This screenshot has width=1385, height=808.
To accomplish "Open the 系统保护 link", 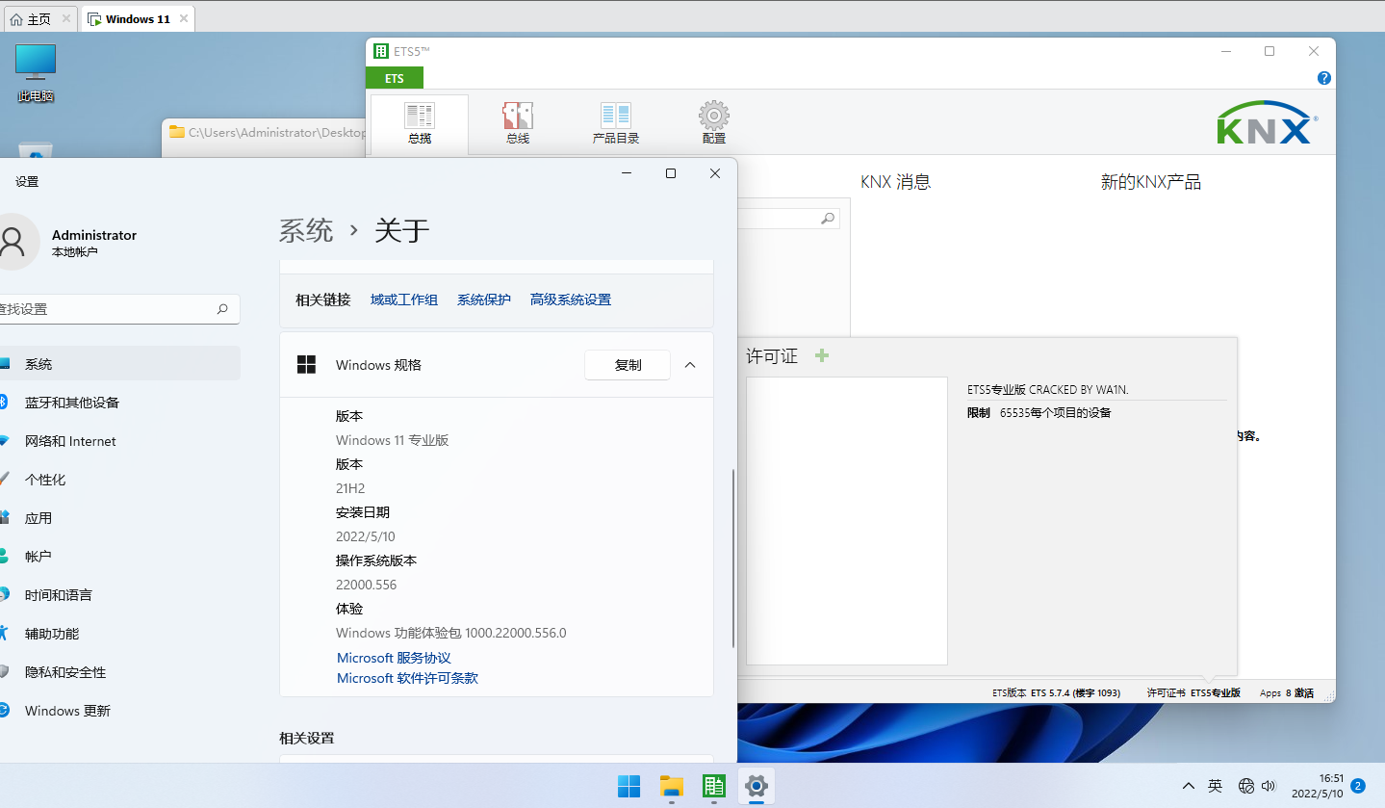I will (x=484, y=300).
